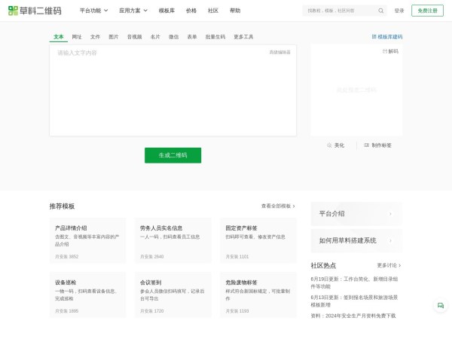Image resolution: width=452 pixels, height=339 pixels.
Task: Click the search magnifier icon
Action: point(380,11)
